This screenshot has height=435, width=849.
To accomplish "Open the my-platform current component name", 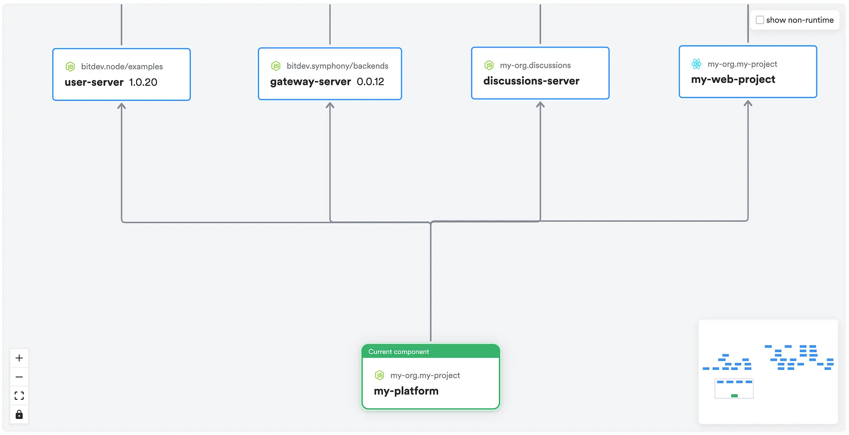I will click(x=406, y=391).
